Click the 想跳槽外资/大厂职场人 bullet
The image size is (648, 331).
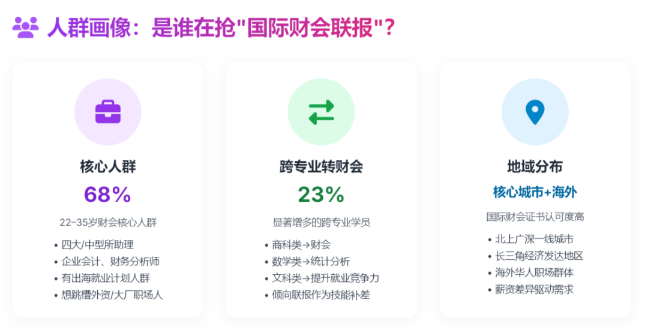112,294
